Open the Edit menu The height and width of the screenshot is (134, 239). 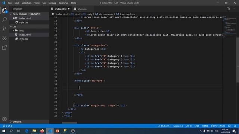(x=16, y=3)
